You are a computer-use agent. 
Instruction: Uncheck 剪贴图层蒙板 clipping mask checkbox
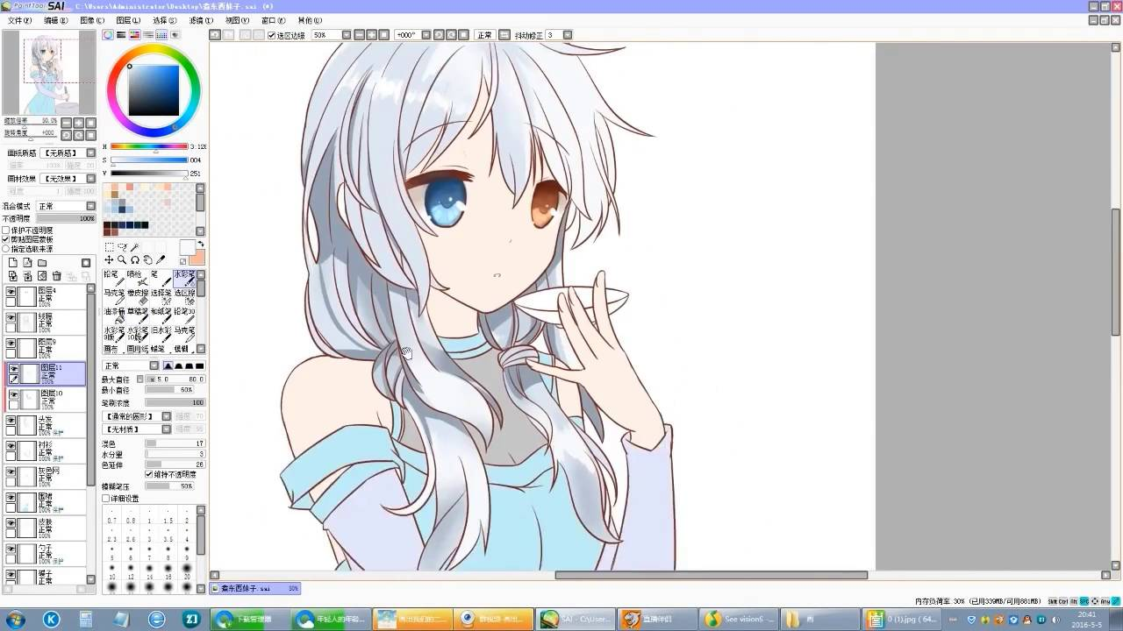[6, 239]
